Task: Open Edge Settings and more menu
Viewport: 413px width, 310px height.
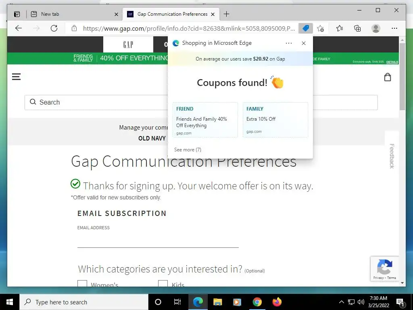Action: pos(394,28)
